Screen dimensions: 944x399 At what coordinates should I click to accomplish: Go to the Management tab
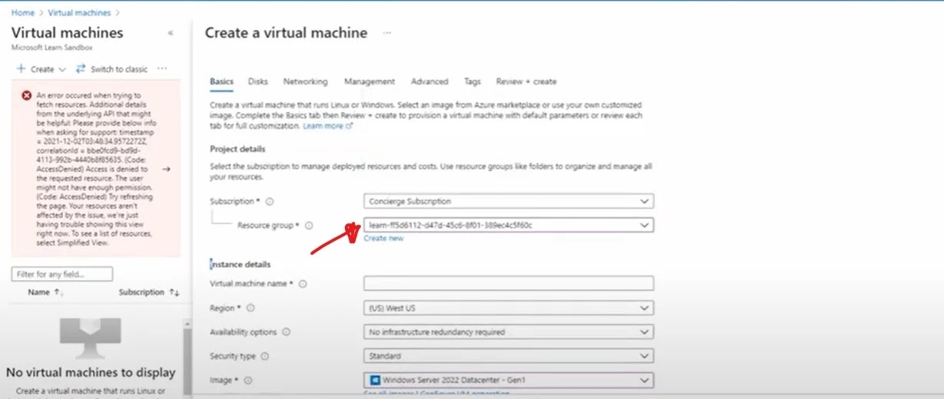369,81
